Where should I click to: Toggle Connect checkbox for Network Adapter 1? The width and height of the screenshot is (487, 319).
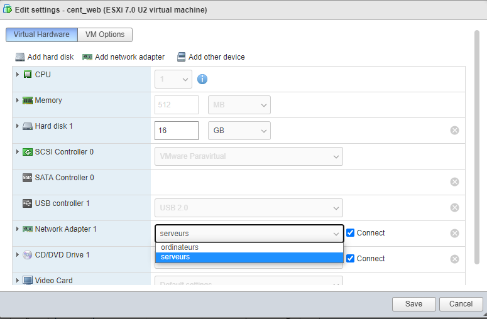click(351, 233)
